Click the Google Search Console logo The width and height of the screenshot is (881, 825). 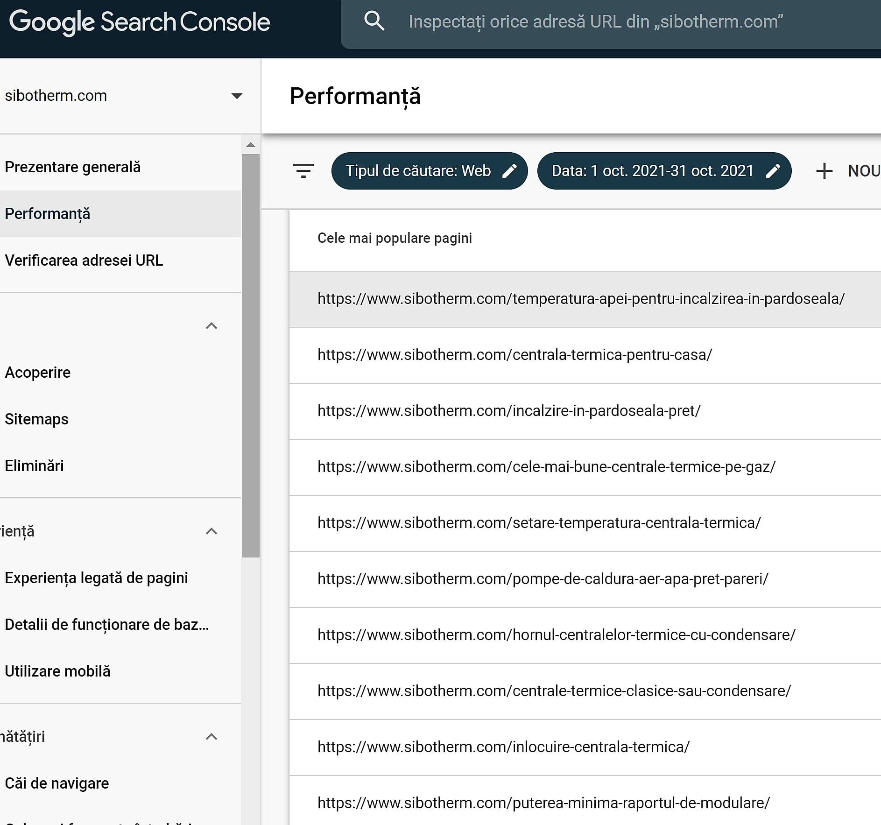139,22
